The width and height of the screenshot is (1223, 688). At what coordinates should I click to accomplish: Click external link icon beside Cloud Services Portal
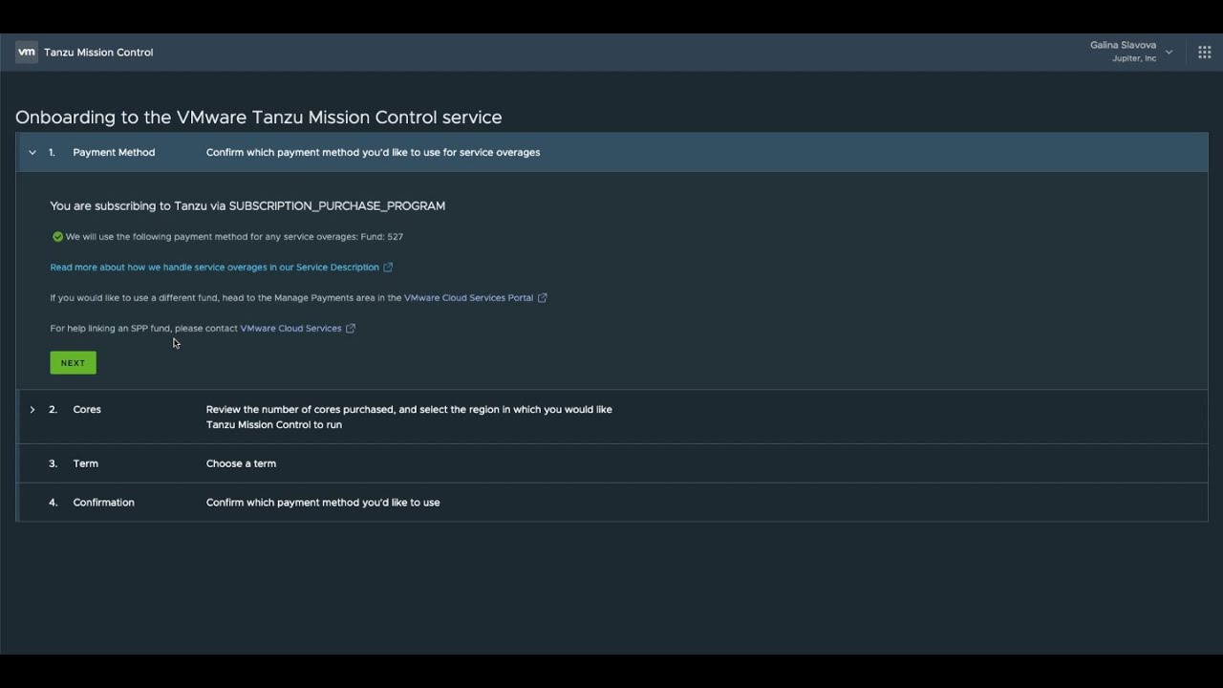[543, 298]
